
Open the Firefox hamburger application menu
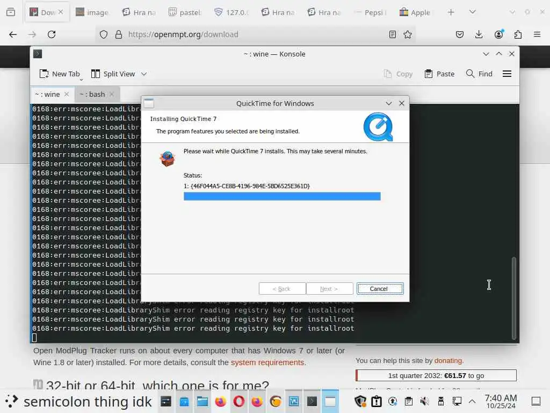[537, 34]
